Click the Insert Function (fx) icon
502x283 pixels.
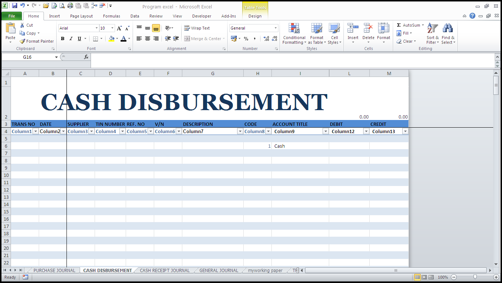(x=87, y=57)
